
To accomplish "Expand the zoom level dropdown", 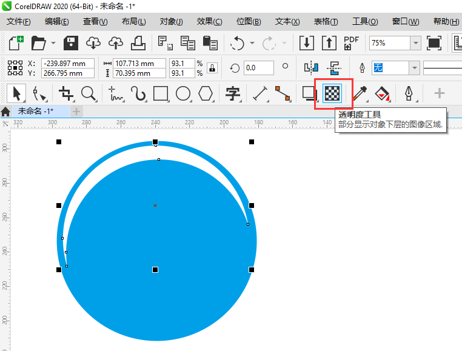I will [416, 43].
